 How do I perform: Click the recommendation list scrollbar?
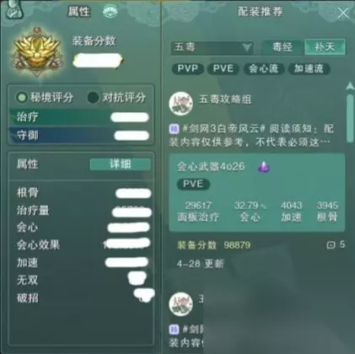coord(350,118)
